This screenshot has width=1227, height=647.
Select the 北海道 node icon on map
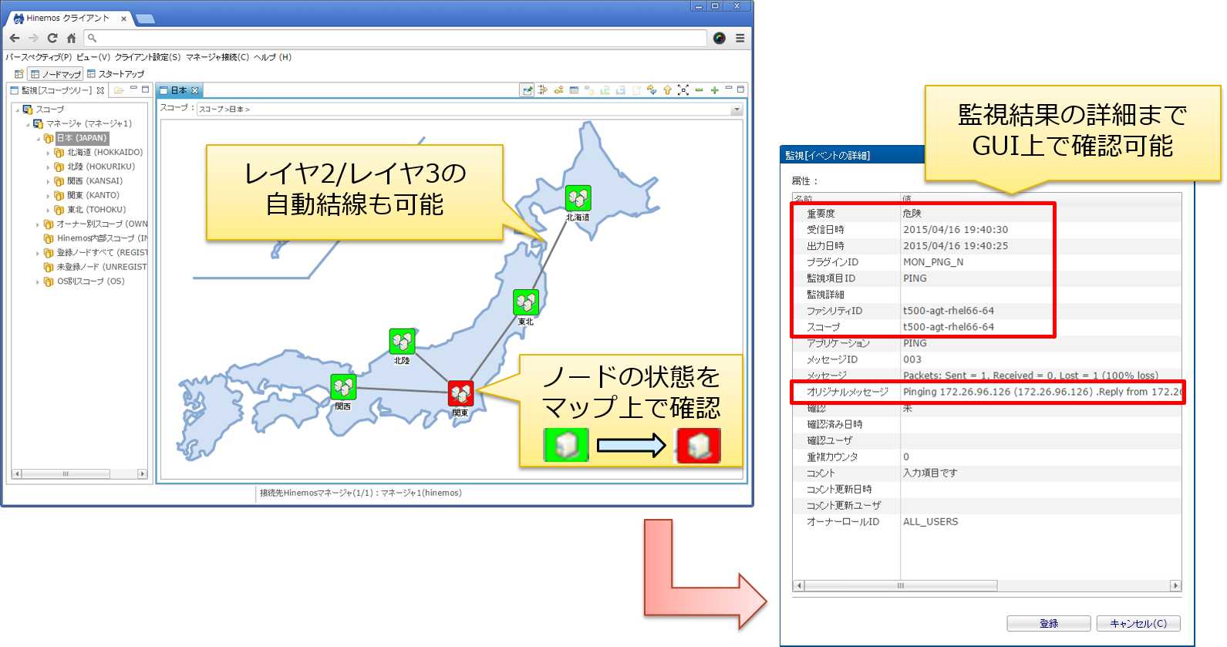(x=578, y=198)
